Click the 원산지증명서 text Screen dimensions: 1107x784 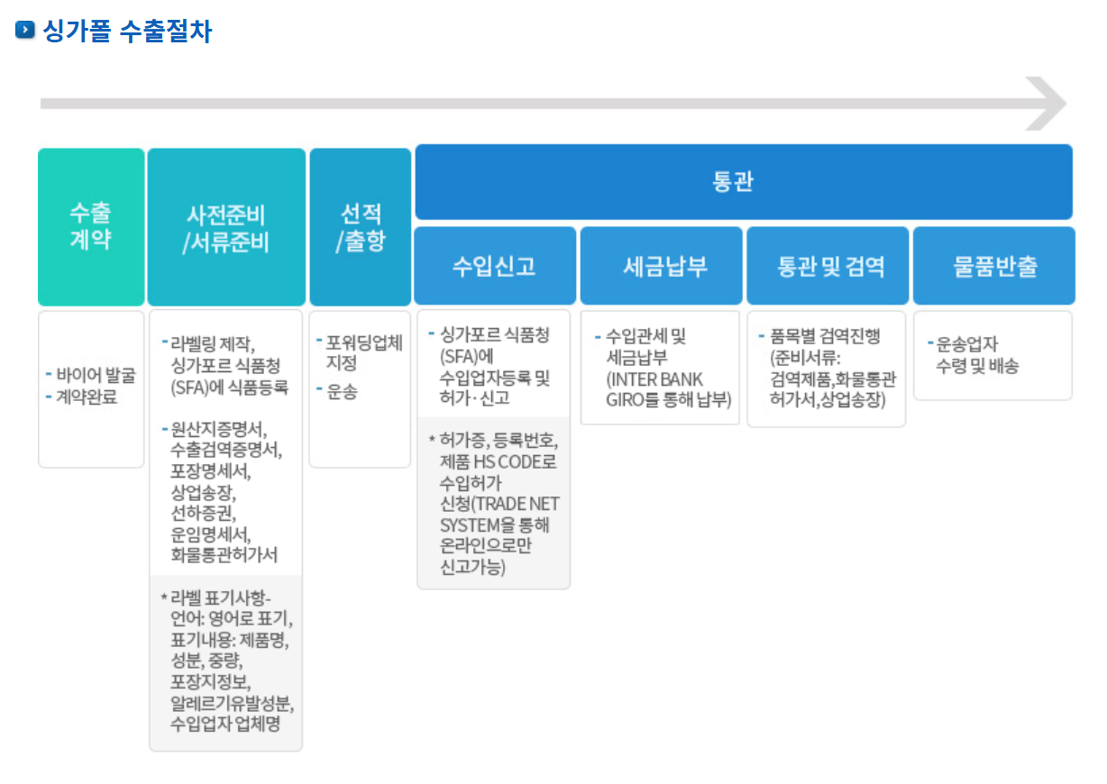[x=218, y=428]
